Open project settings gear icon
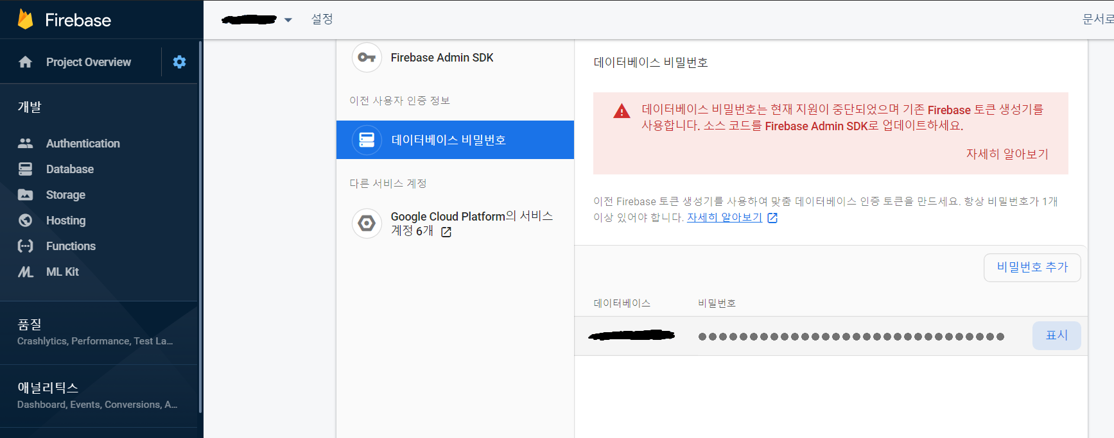This screenshot has width=1114, height=438. (x=179, y=62)
